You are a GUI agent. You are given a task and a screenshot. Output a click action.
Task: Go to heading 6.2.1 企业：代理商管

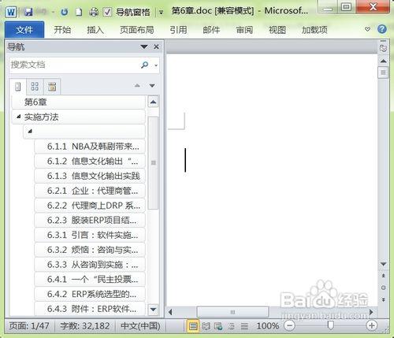pyautogui.click(x=90, y=191)
